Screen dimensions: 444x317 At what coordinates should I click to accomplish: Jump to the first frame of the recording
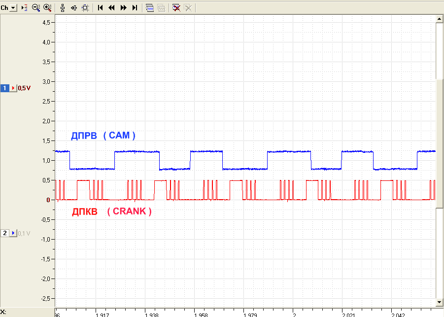pyautogui.click(x=100, y=8)
